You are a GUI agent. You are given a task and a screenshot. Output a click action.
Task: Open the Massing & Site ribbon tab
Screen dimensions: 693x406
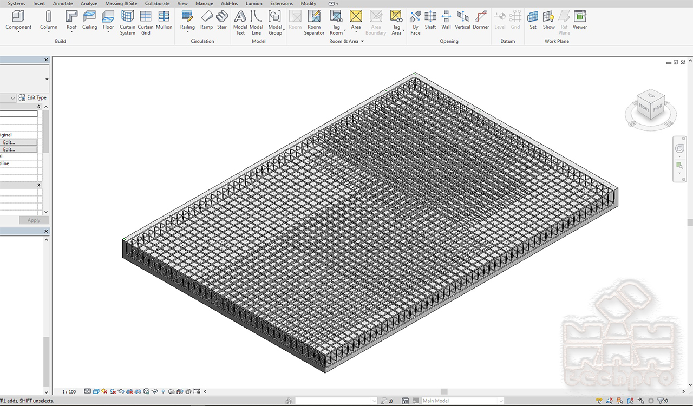coord(121,3)
